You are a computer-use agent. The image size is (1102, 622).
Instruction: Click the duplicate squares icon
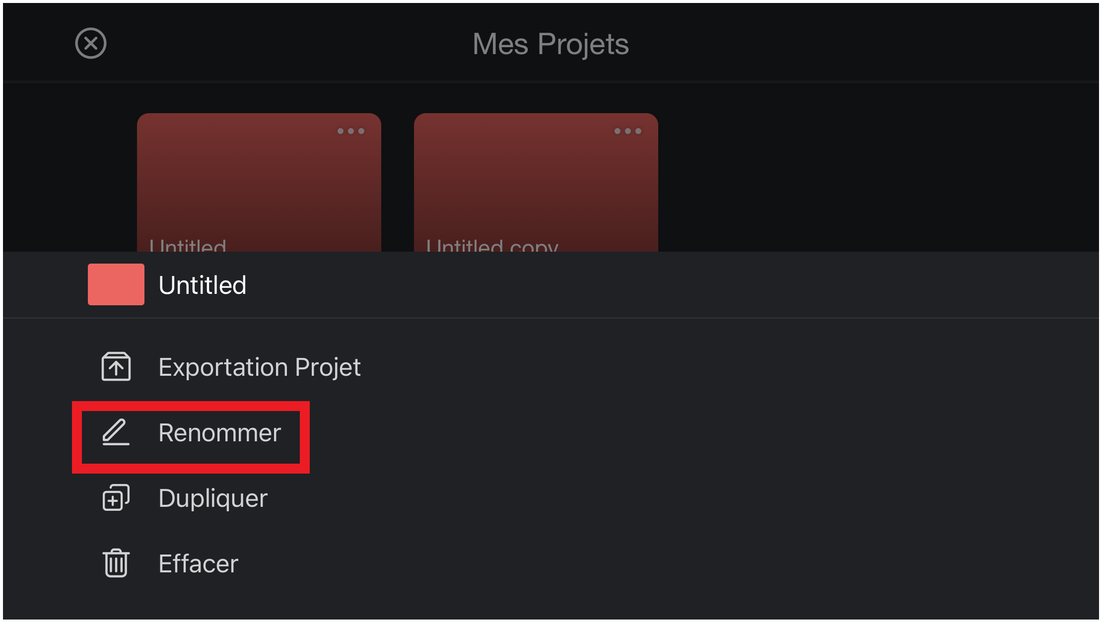coord(116,497)
